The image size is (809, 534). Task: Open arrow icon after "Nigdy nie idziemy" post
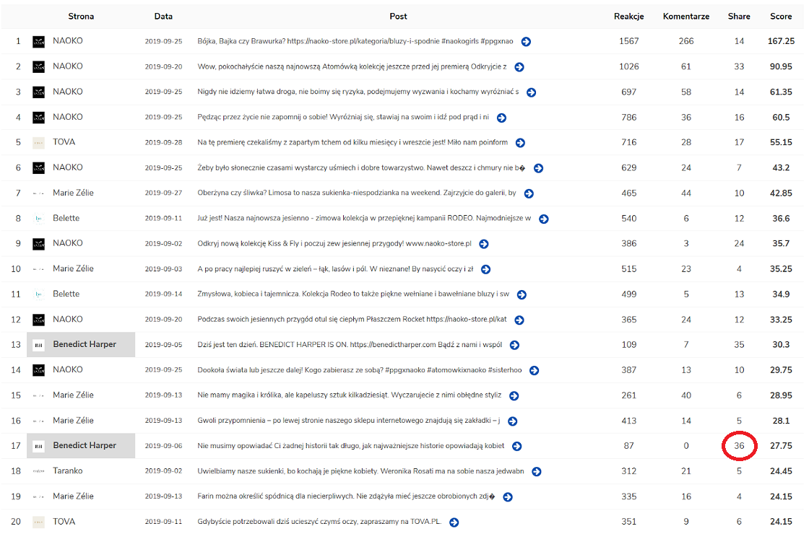click(531, 92)
